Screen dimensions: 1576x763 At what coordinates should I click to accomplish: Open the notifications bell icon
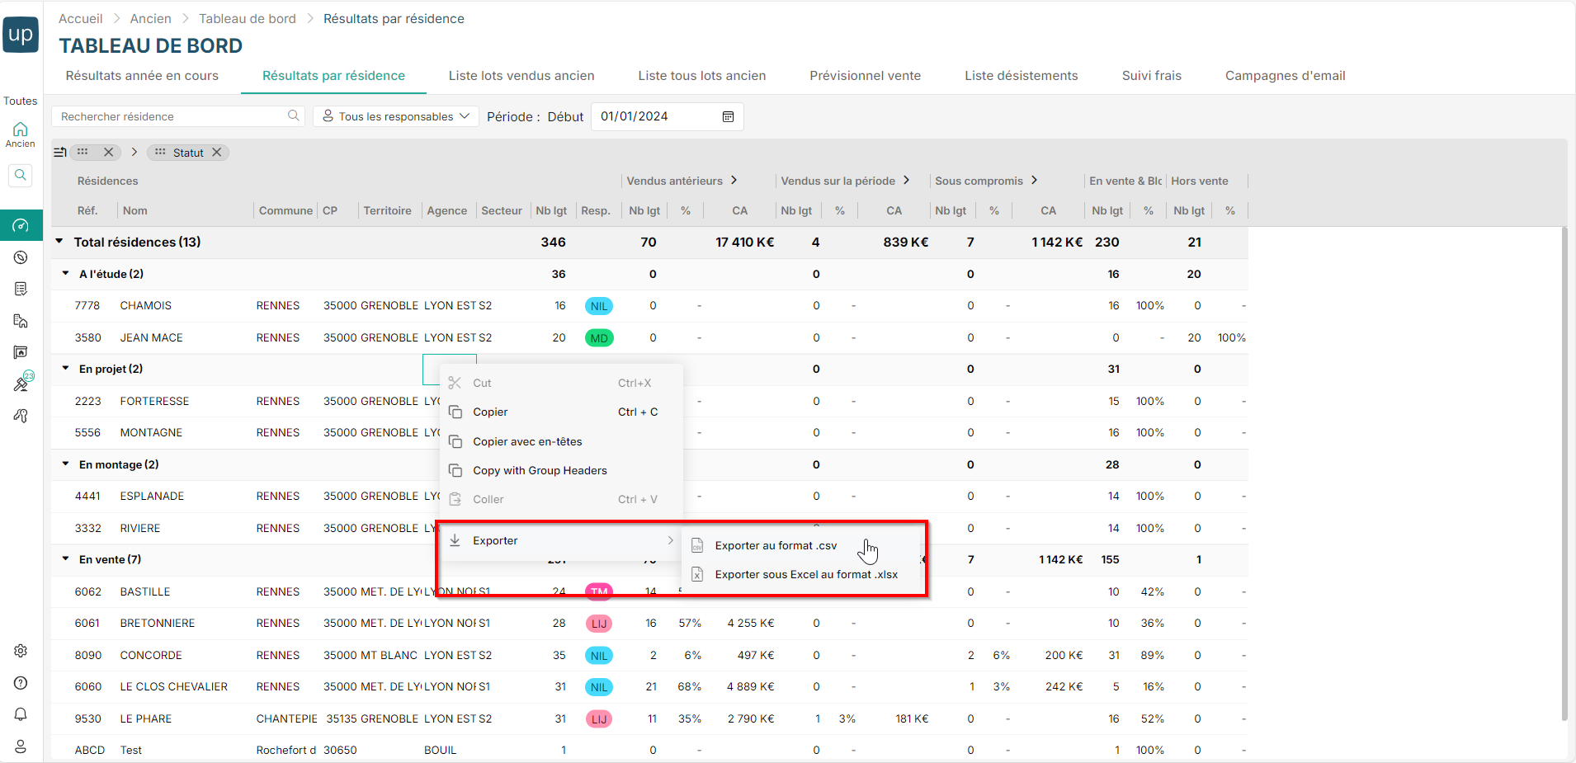(x=21, y=714)
